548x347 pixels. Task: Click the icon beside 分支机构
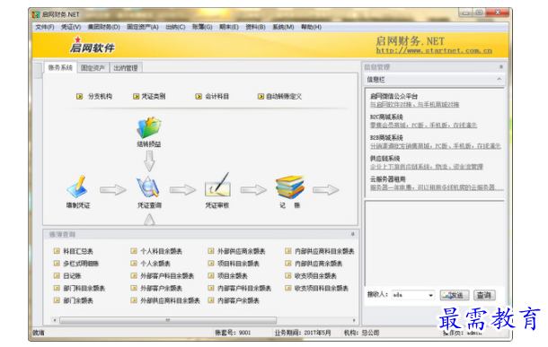pyautogui.click(x=80, y=96)
